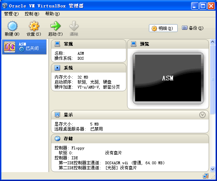The image size is (217, 181).
Task: Click the scroll up arrow of details pane
Action: click(x=212, y=42)
